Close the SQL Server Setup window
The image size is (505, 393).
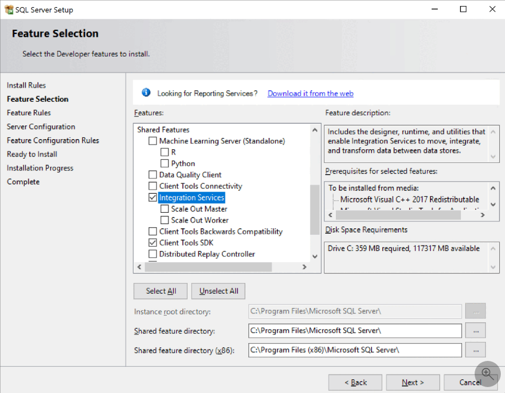(x=492, y=10)
